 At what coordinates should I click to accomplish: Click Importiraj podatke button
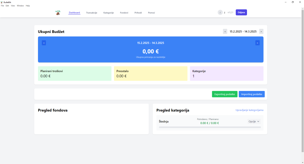251,94
